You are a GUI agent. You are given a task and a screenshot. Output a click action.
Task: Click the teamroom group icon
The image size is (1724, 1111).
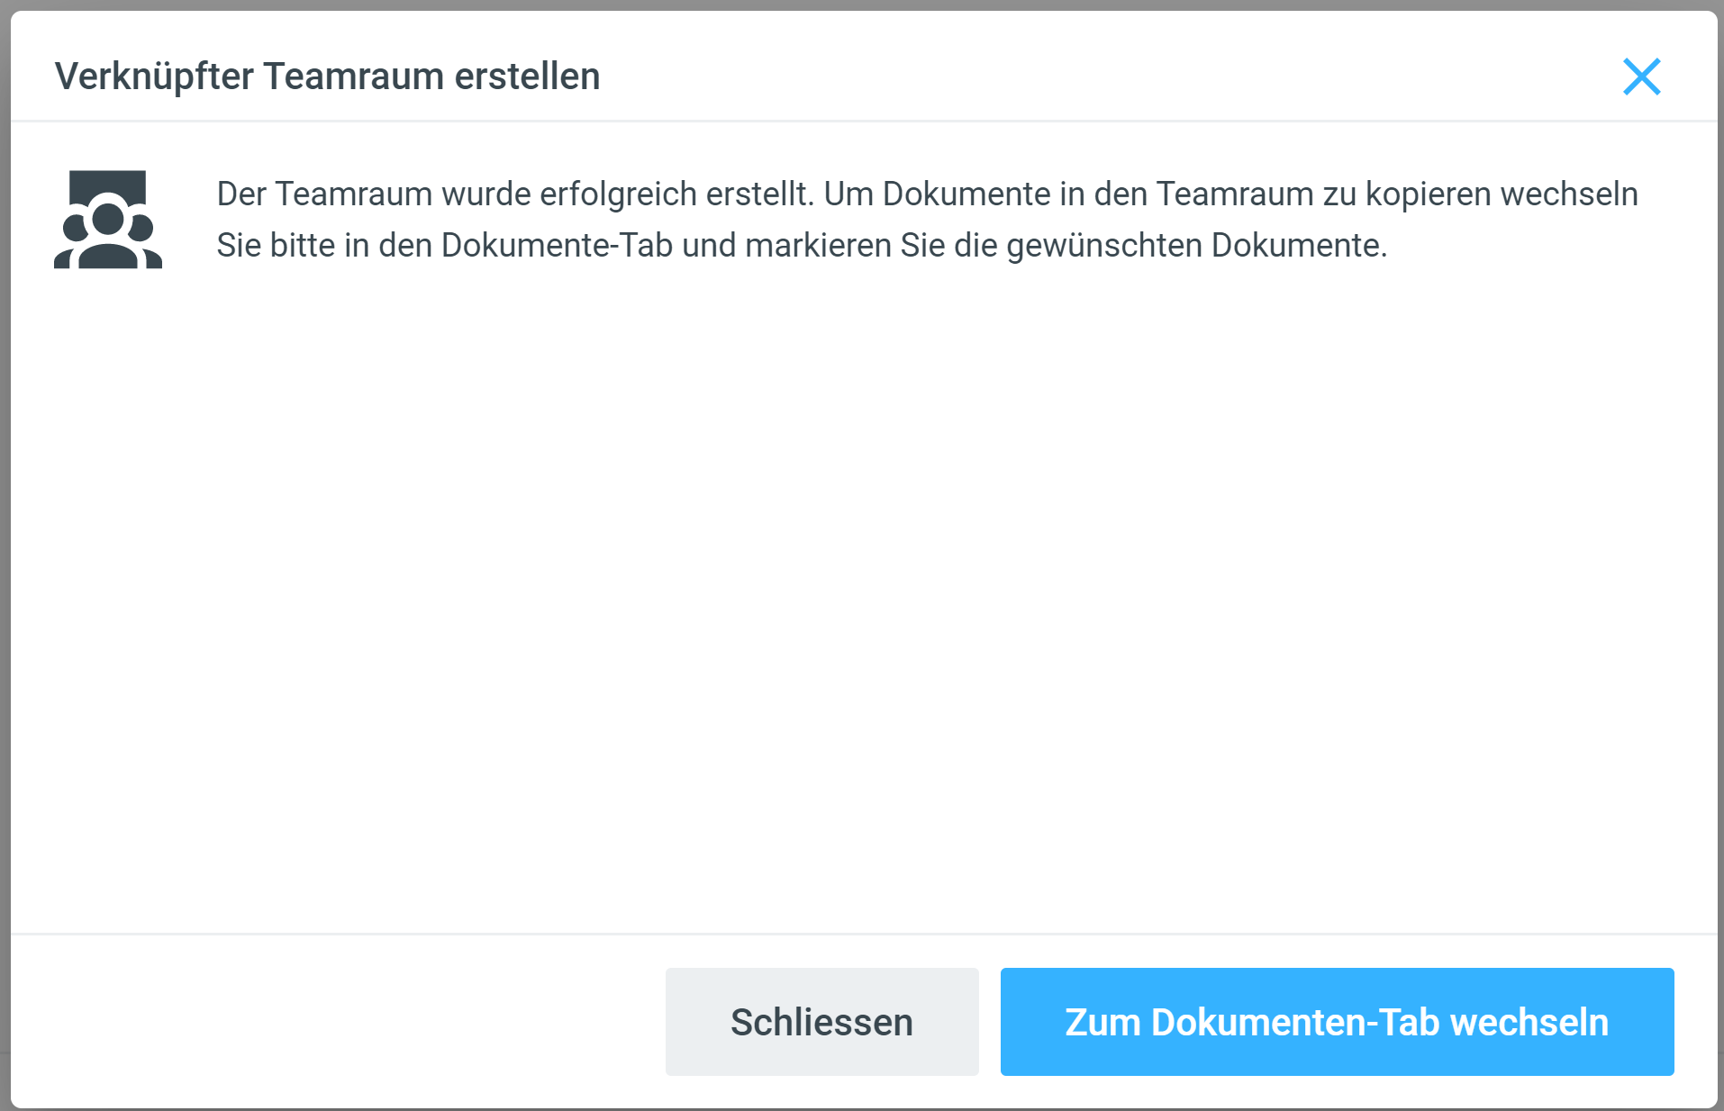[x=108, y=220]
